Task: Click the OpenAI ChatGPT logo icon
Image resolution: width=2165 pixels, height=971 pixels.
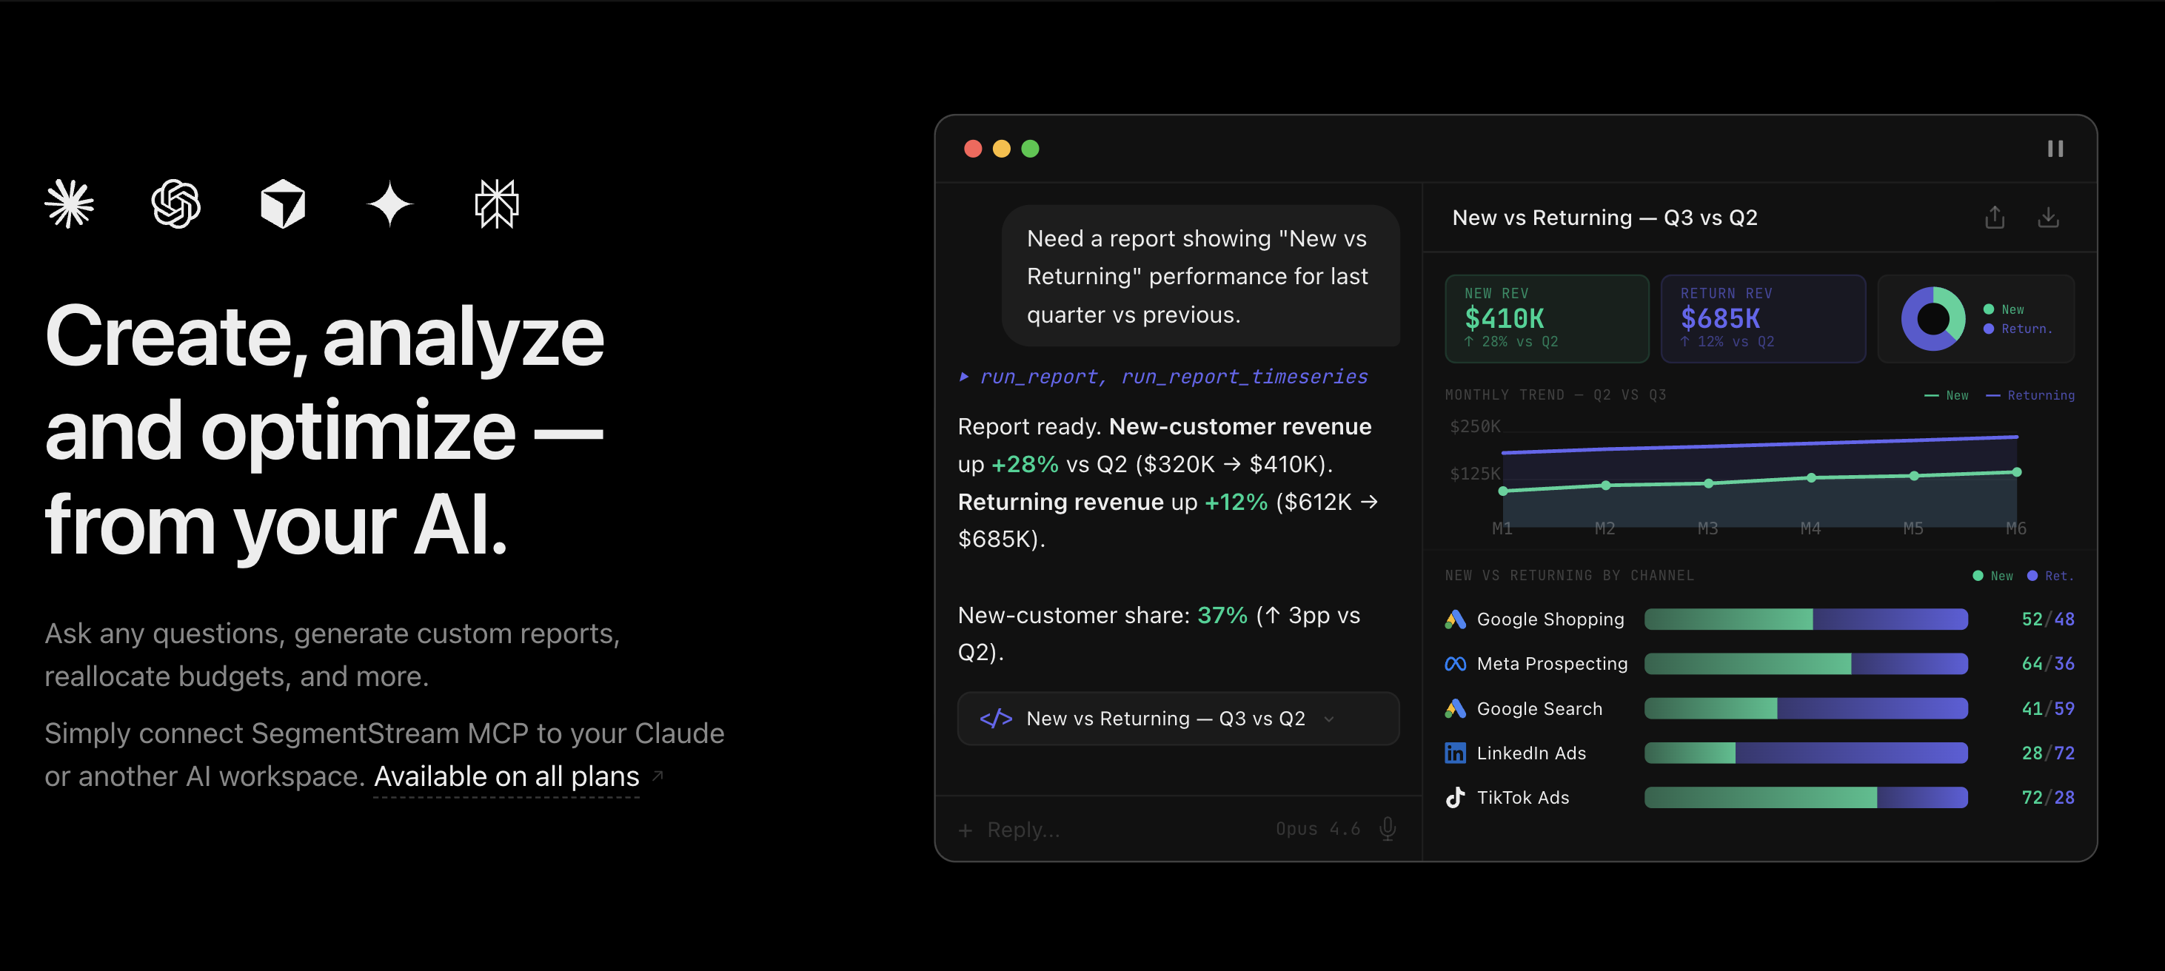Action: point(175,204)
